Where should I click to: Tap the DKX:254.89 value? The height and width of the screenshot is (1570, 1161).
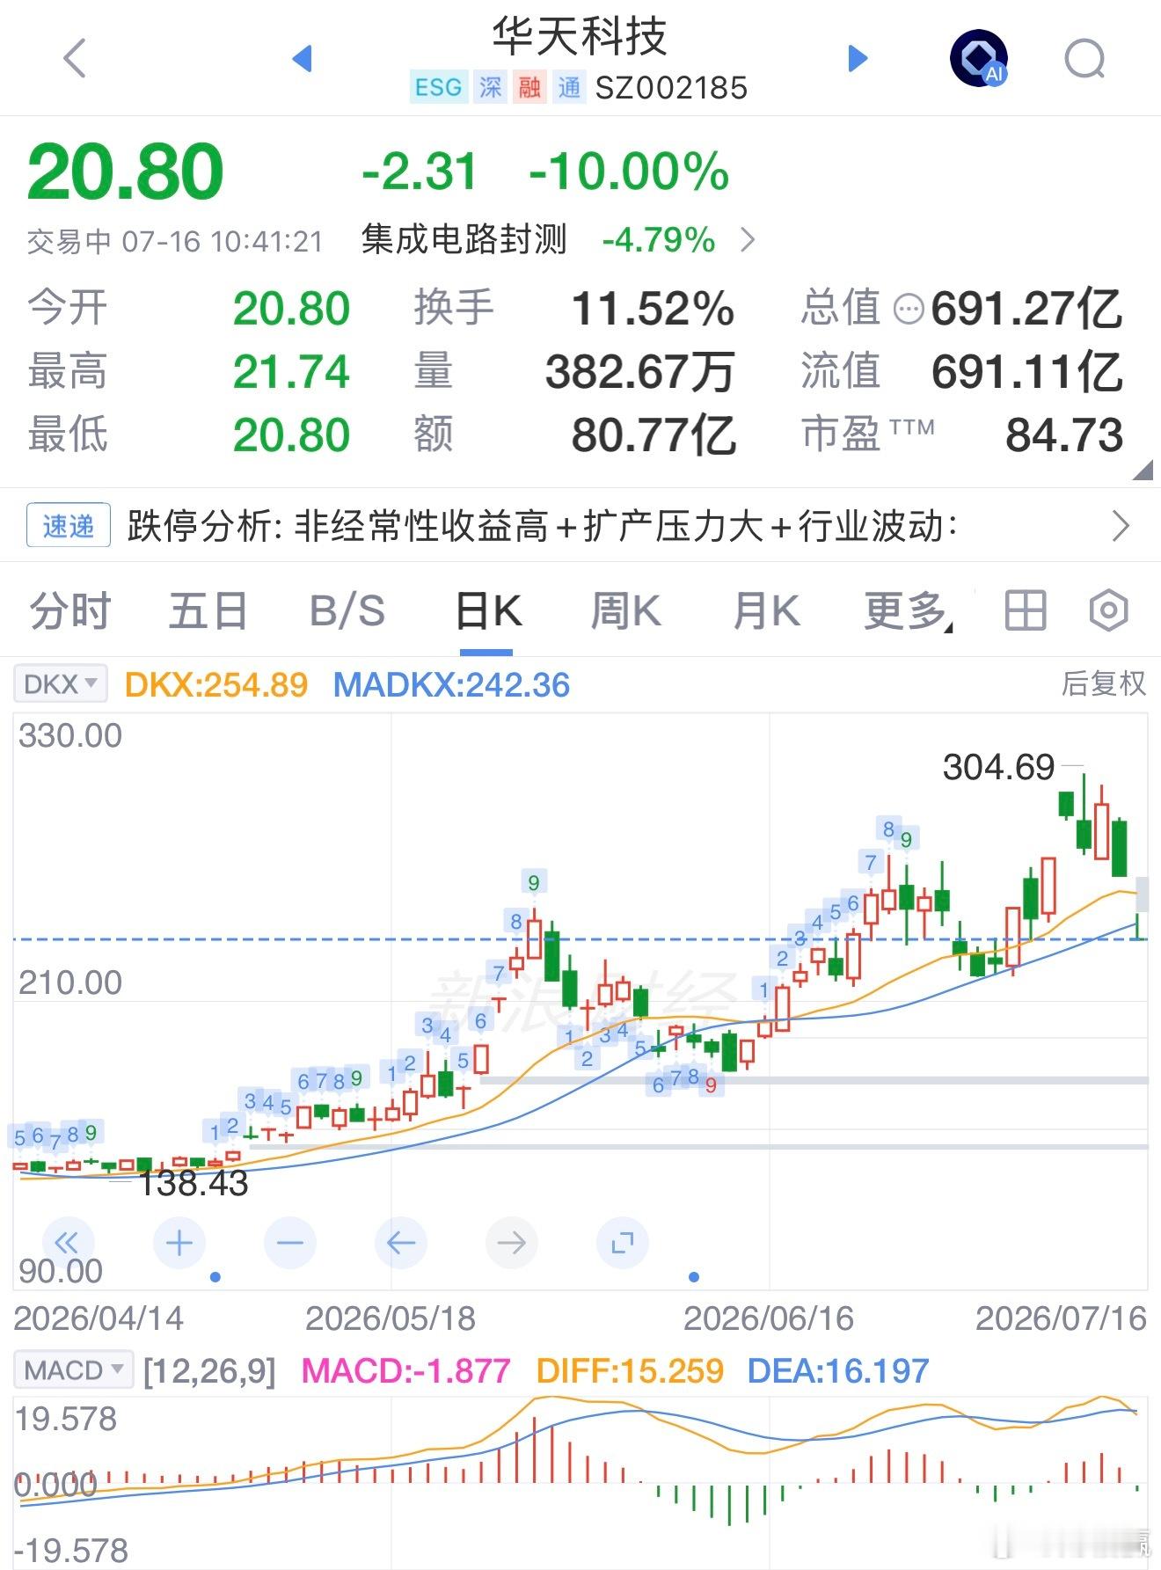pyautogui.click(x=216, y=684)
